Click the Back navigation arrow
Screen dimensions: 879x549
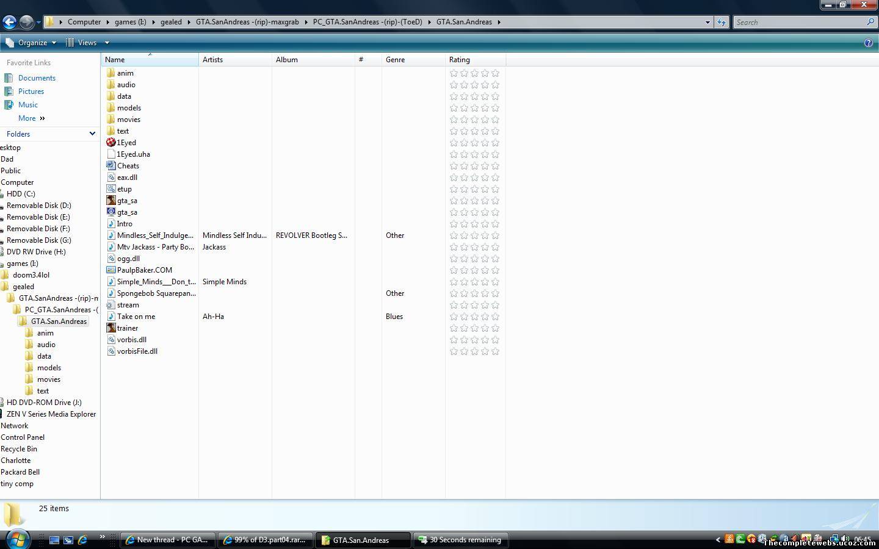(x=9, y=22)
